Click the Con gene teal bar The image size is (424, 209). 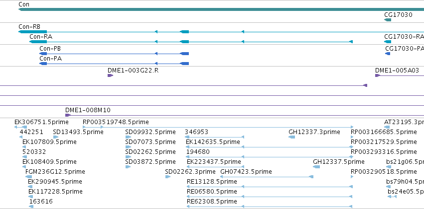[221, 10]
